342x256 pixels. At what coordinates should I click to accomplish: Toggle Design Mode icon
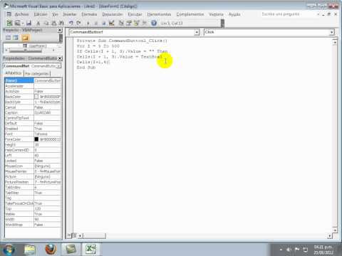tap(111, 23)
